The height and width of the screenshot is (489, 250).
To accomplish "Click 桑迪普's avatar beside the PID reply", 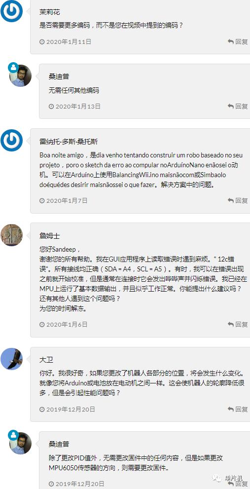I will point(21,443).
